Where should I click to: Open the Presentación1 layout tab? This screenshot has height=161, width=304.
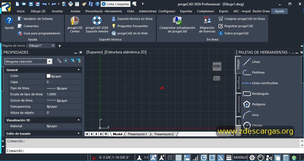137,134
